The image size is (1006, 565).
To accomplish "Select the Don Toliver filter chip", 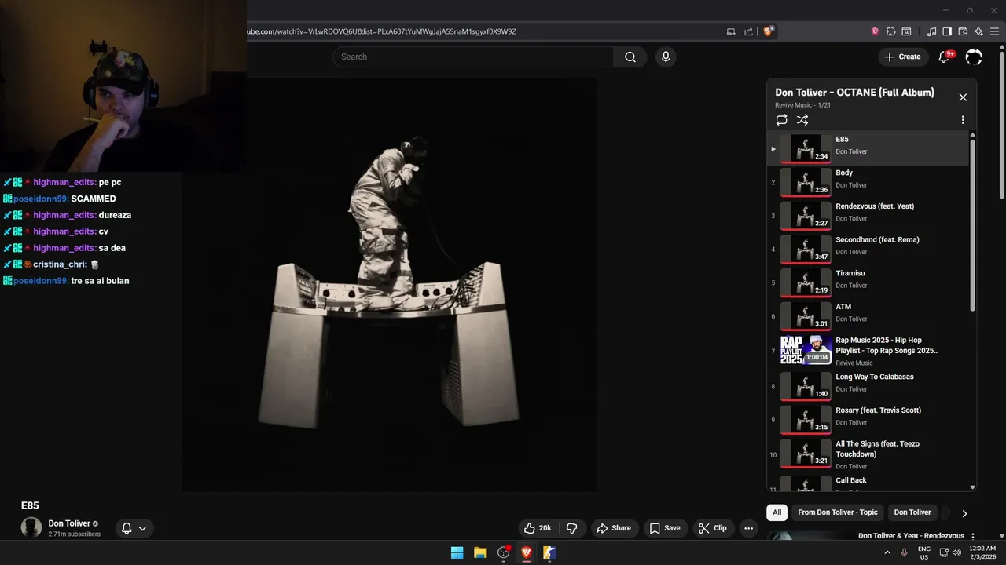I will 912,512.
